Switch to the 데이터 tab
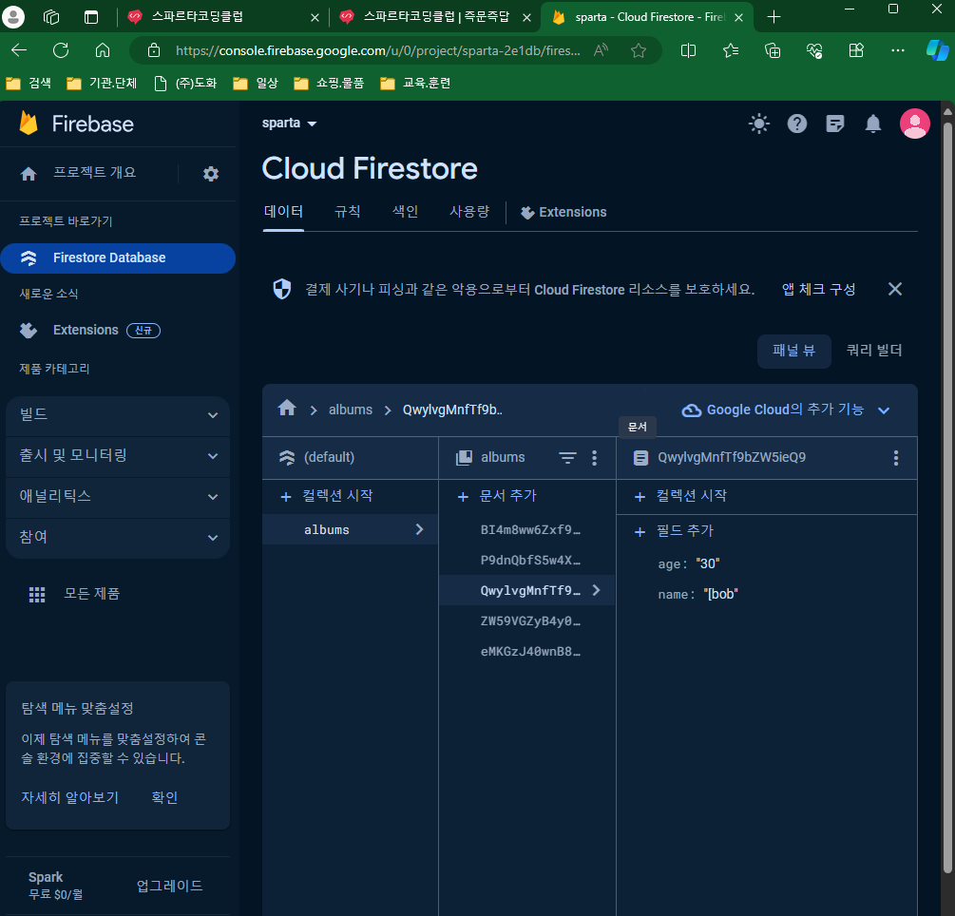Image resolution: width=955 pixels, height=916 pixels. click(283, 212)
